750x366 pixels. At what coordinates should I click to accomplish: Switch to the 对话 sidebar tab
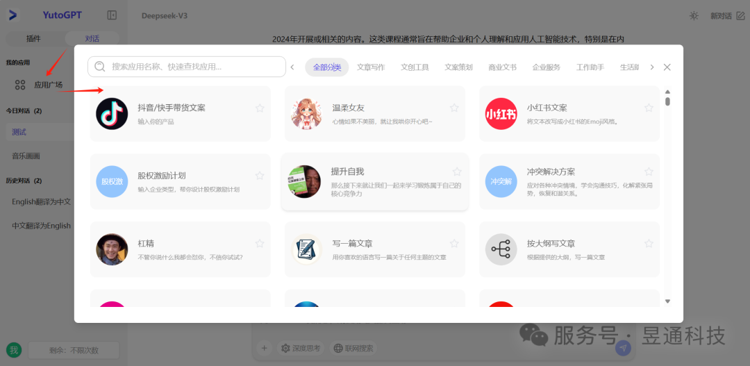92,39
